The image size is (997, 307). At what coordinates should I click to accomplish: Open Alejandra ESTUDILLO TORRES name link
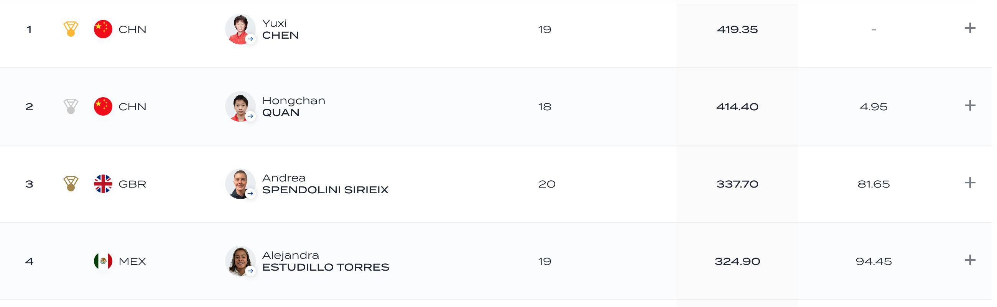pyautogui.click(x=326, y=261)
